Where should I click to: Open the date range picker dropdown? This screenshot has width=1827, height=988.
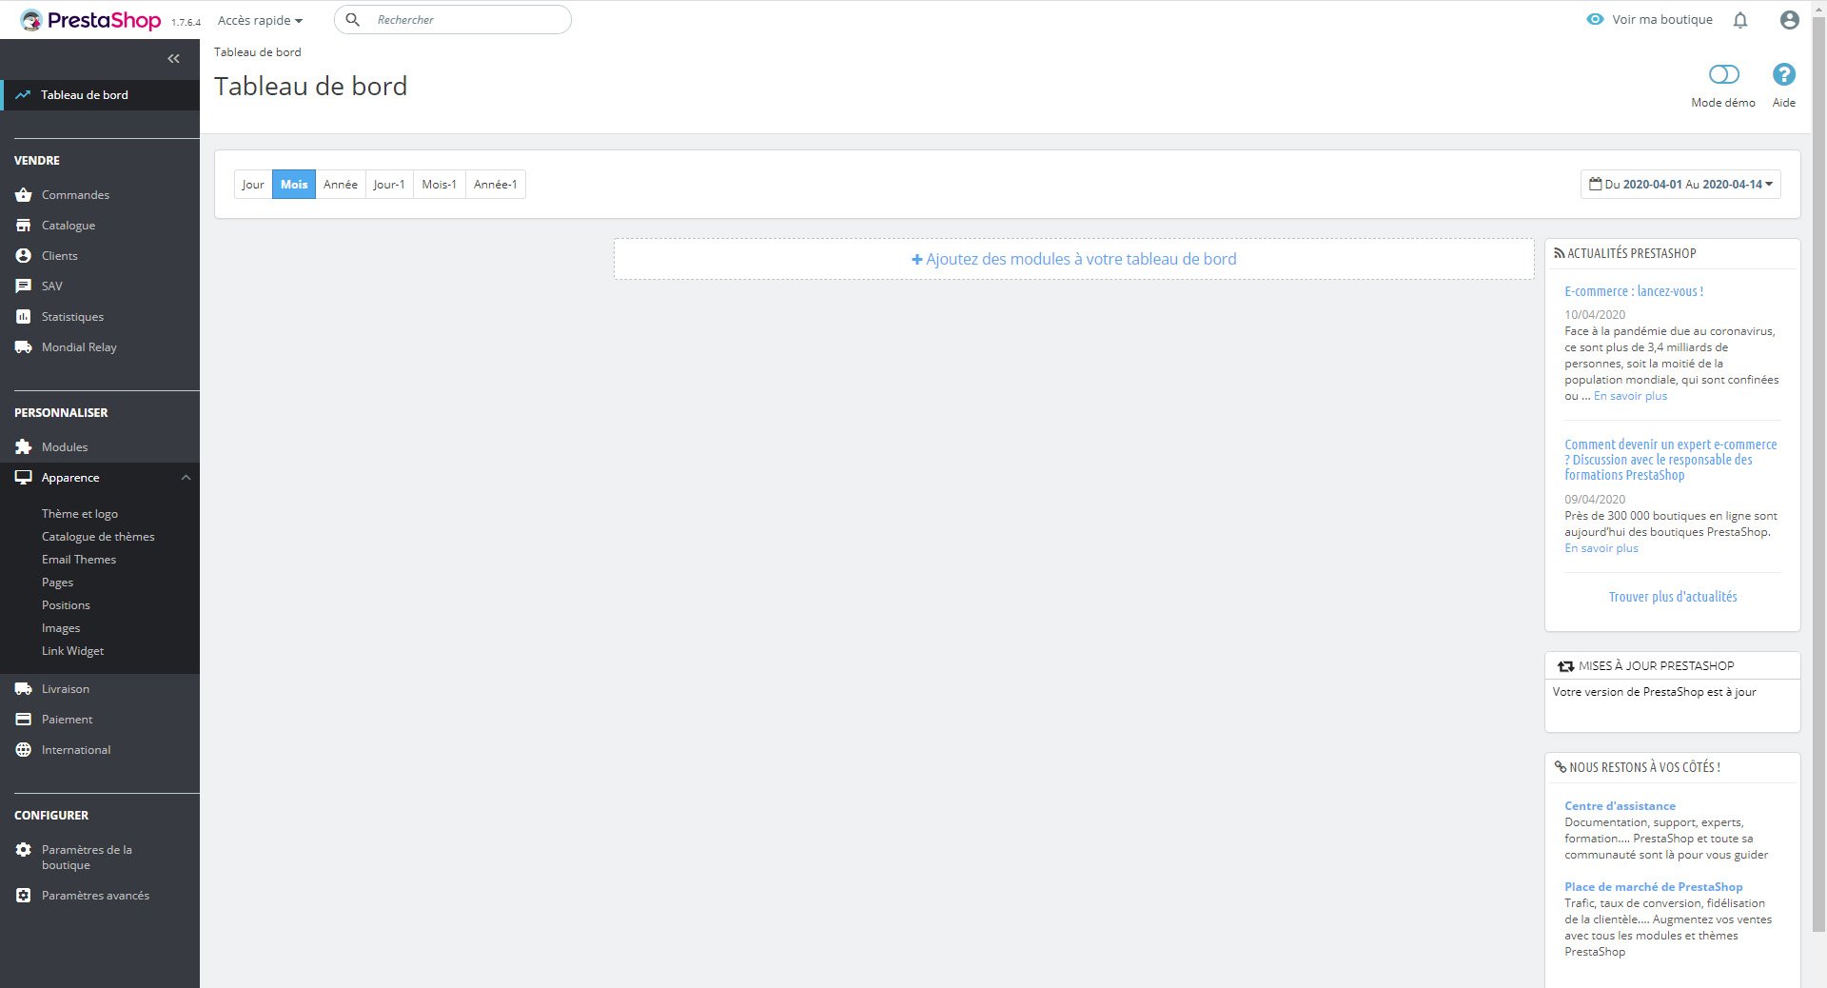tap(1680, 185)
